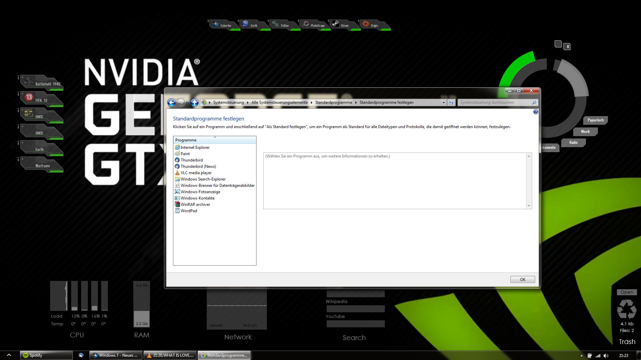Open the volume tray icon
641x360 pixels.
tap(606, 356)
